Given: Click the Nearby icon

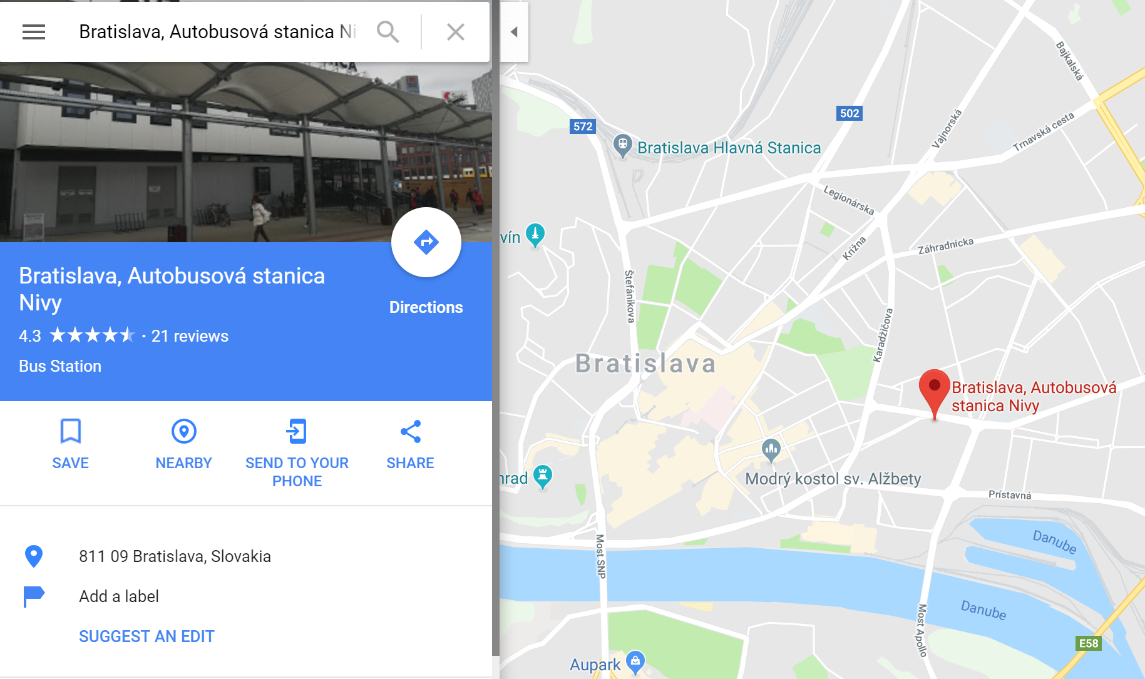Looking at the screenshot, I should (x=184, y=431).
